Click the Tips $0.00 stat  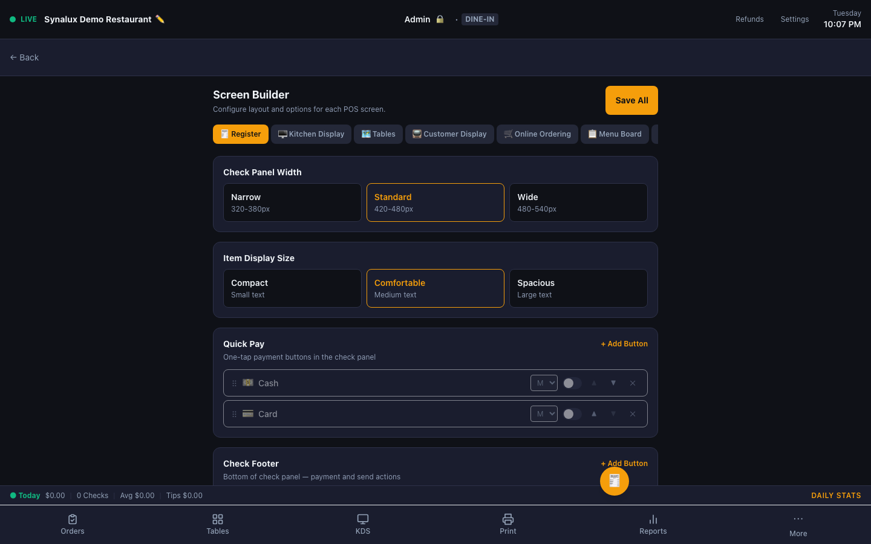pyautogui.click(x=184, y=496)
